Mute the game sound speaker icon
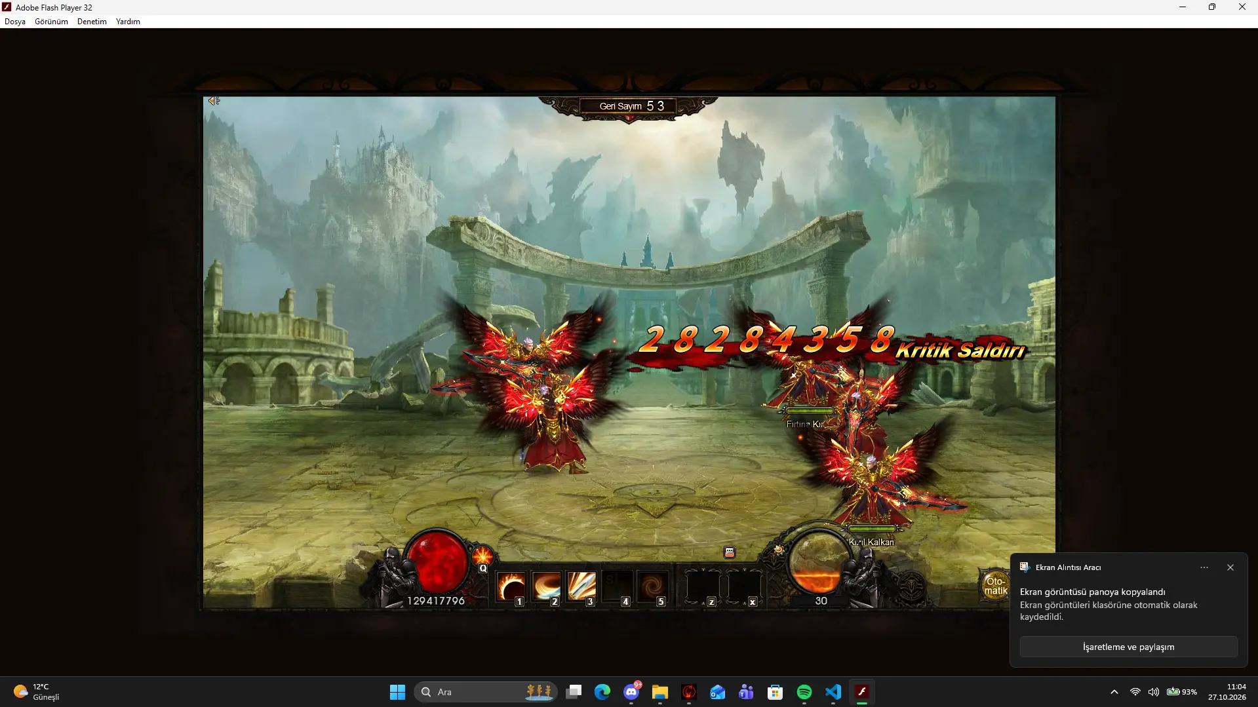The height and width of the screenshot is (707, 1258). tap(214, 101)
